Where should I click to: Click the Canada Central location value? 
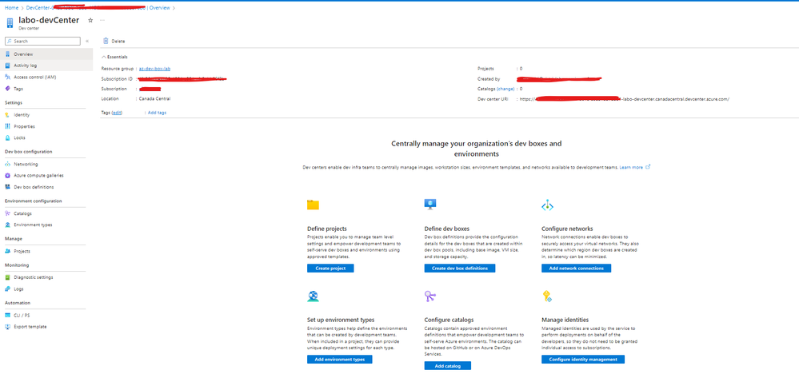click(155, 99)
